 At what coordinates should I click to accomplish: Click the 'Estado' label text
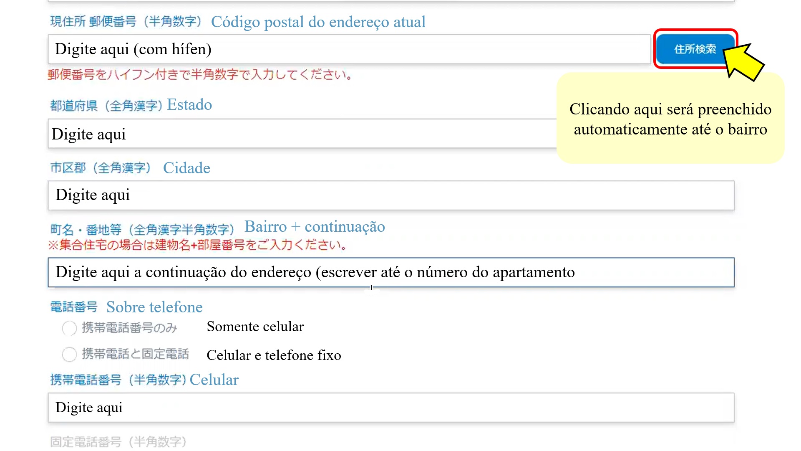pos(189,105)
